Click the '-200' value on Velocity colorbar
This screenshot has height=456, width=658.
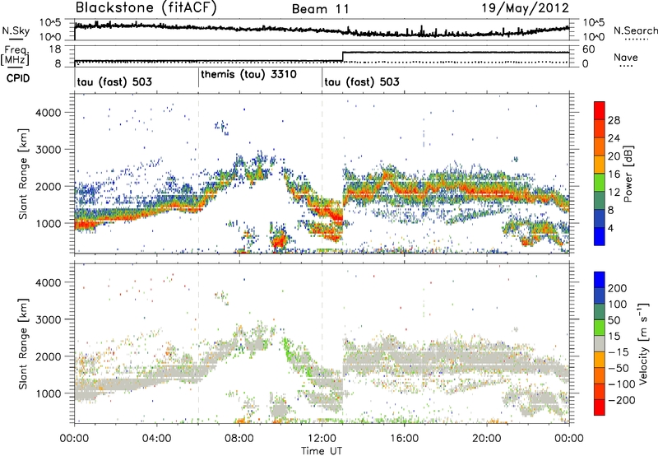pos(622,400)
